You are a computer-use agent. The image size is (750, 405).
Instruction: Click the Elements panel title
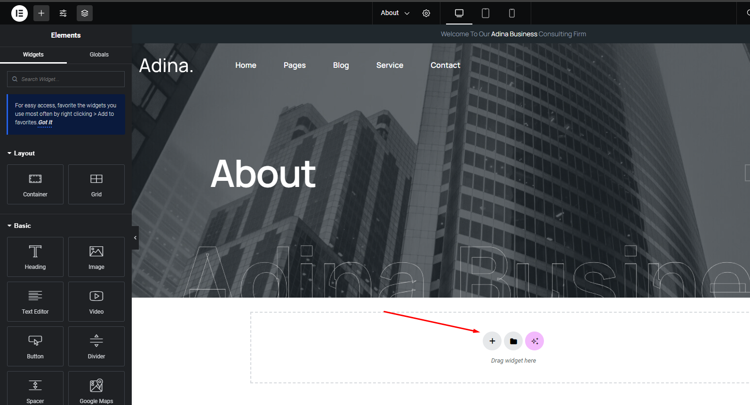pyautogui.click(x=66, y=35)
